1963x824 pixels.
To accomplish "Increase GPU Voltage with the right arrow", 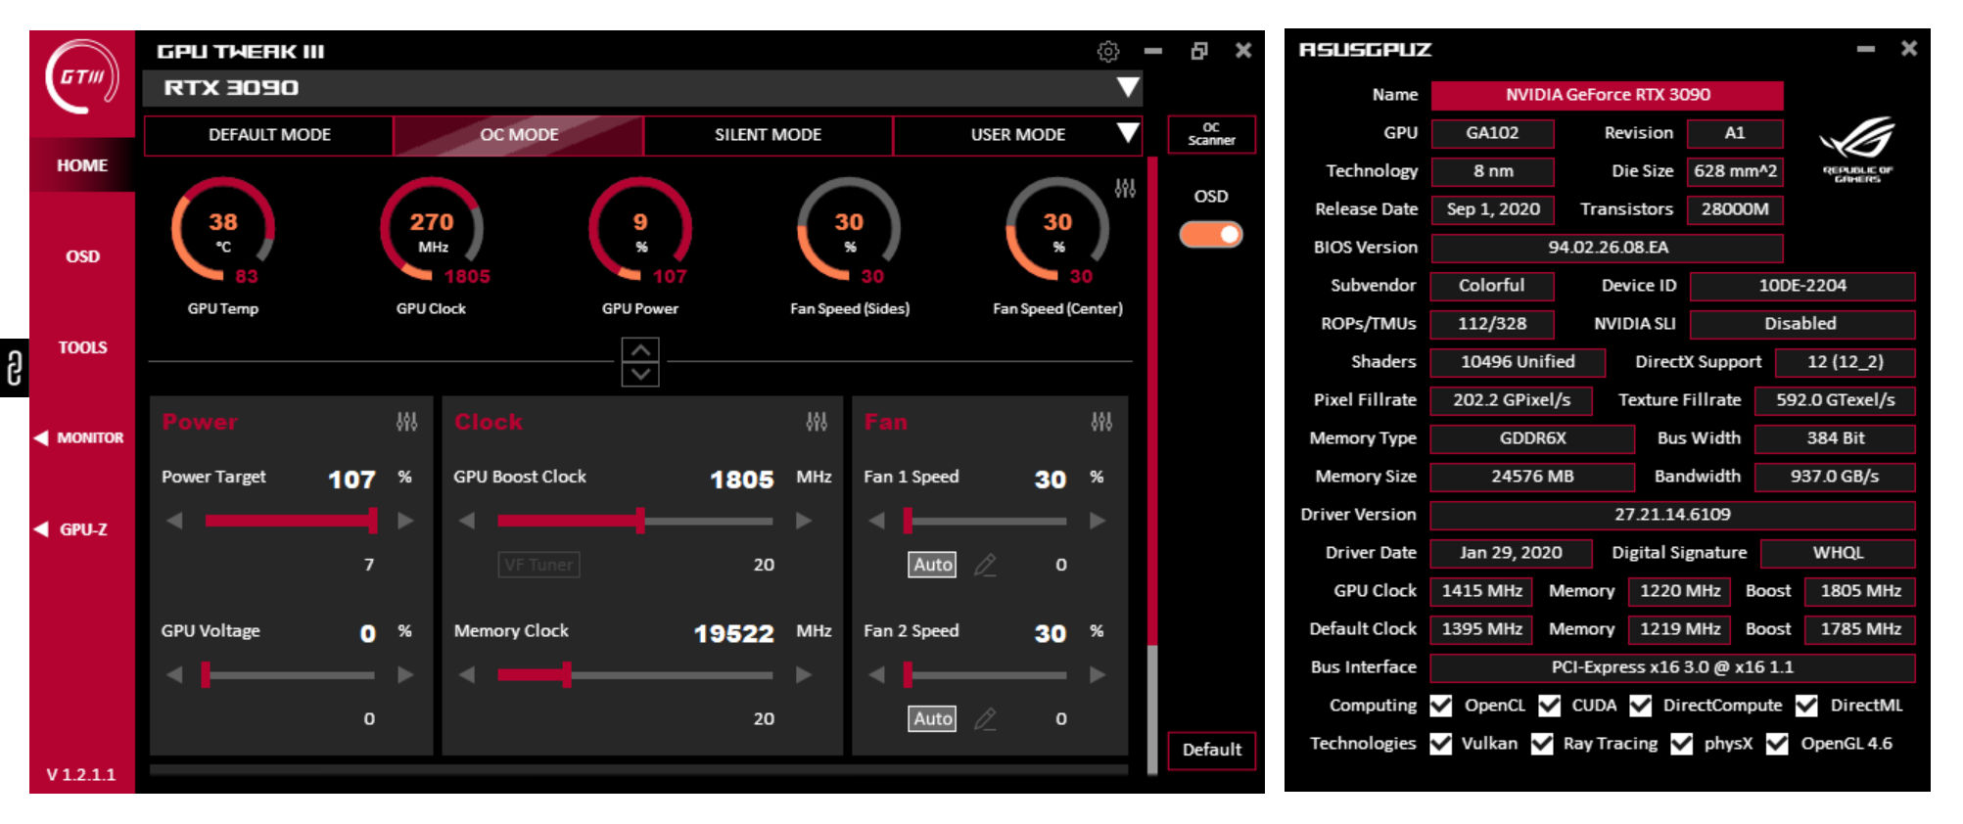I will (405, 674).
